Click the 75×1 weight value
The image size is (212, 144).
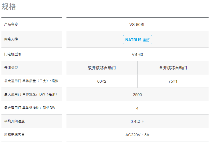click(173, 81)
